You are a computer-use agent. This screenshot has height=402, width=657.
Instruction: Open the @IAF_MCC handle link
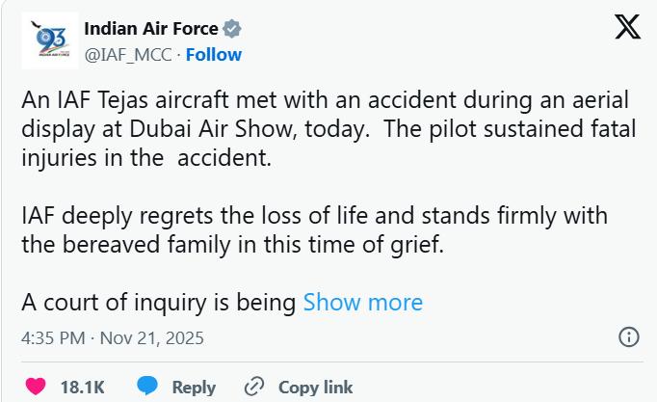coord(128,54)
